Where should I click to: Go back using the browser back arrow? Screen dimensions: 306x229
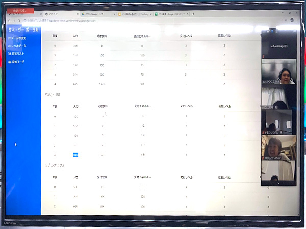(9, 21)
